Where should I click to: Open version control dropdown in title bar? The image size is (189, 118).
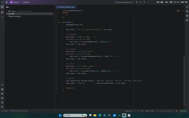27,2
